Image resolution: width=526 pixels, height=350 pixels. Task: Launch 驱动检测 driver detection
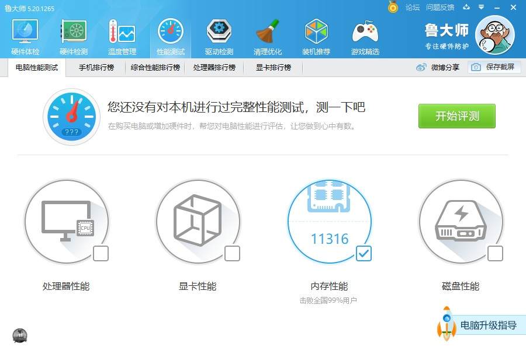[219, 32]
